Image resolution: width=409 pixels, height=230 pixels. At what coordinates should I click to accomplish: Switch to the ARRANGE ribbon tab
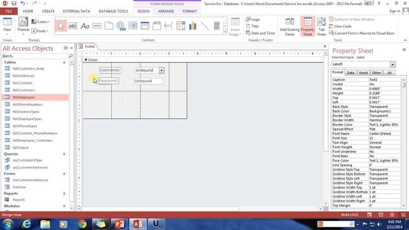[x=166, y=11]
